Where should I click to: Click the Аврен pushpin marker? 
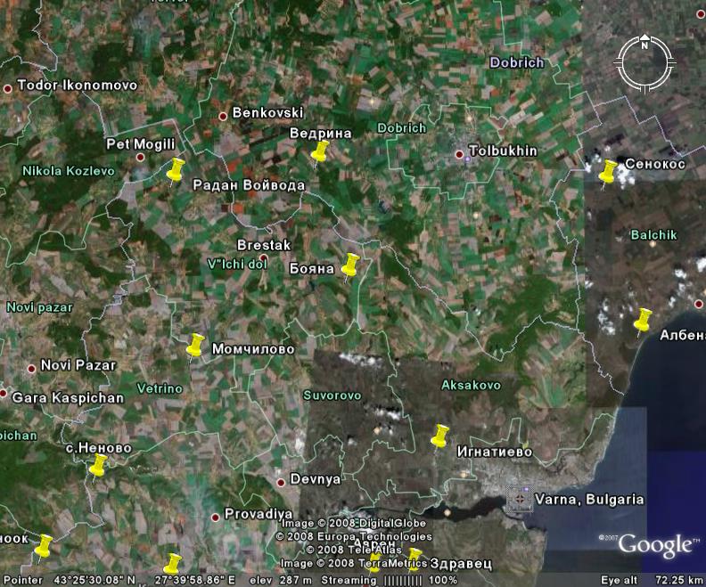[x=374, y=563]
